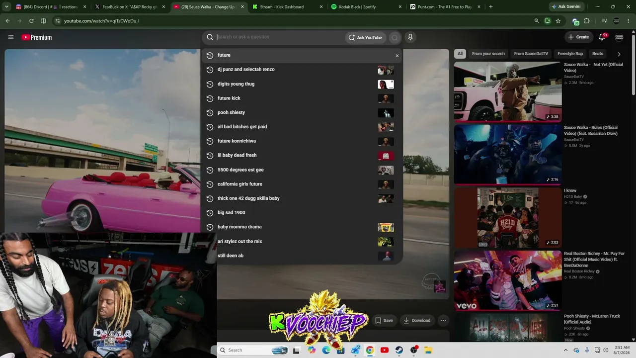
Task: Choose 'baby momma drama' suggestion
Action: (x=302, y=227)
